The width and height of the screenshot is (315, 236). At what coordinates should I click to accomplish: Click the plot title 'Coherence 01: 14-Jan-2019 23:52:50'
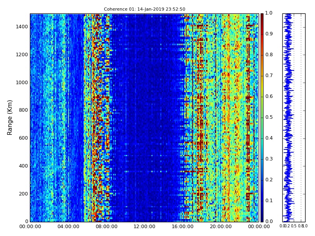tap(145, 9)
